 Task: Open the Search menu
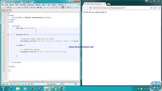(x=12, y=5)
